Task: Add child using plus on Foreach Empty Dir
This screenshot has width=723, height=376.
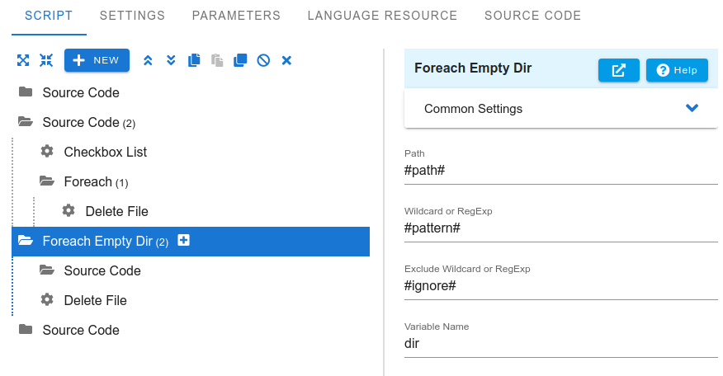Action: point(183,240)
